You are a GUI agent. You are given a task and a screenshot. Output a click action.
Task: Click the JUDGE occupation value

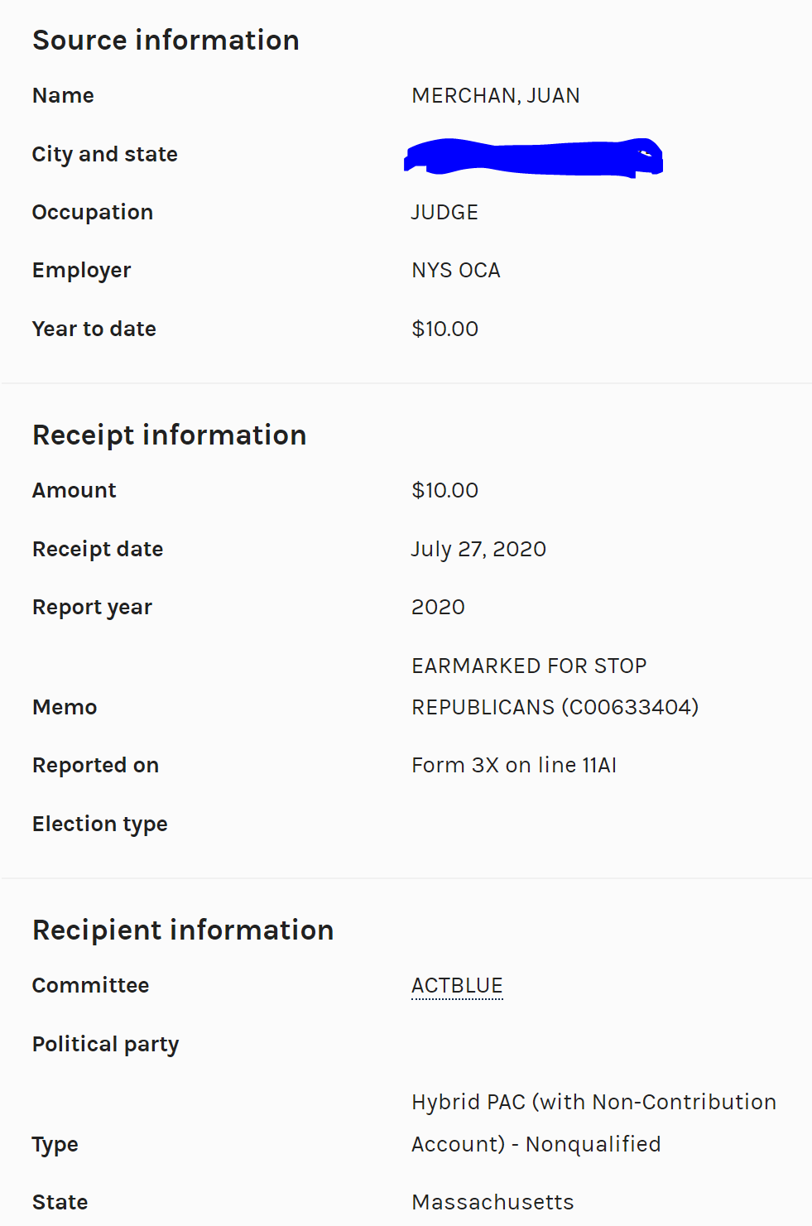click(444, 213)
